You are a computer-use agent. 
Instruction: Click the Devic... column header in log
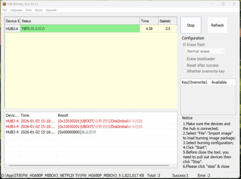pos(12,115)
